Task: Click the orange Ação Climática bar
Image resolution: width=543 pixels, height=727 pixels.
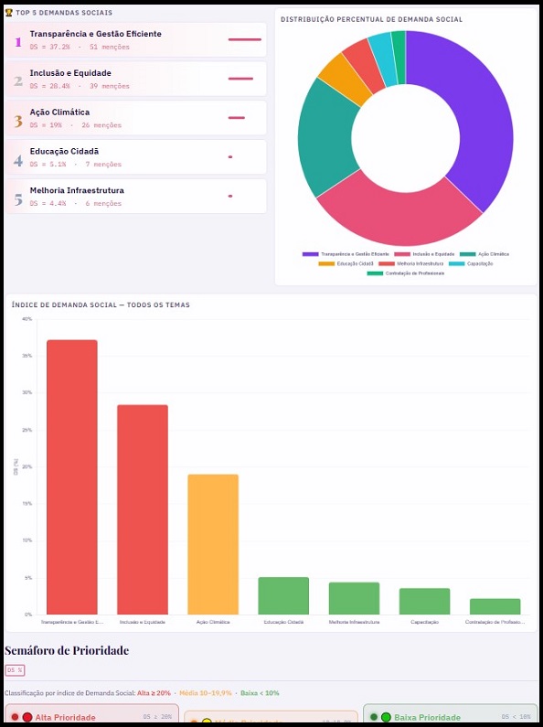Action: pyautogui.click(x=213, y=544)
